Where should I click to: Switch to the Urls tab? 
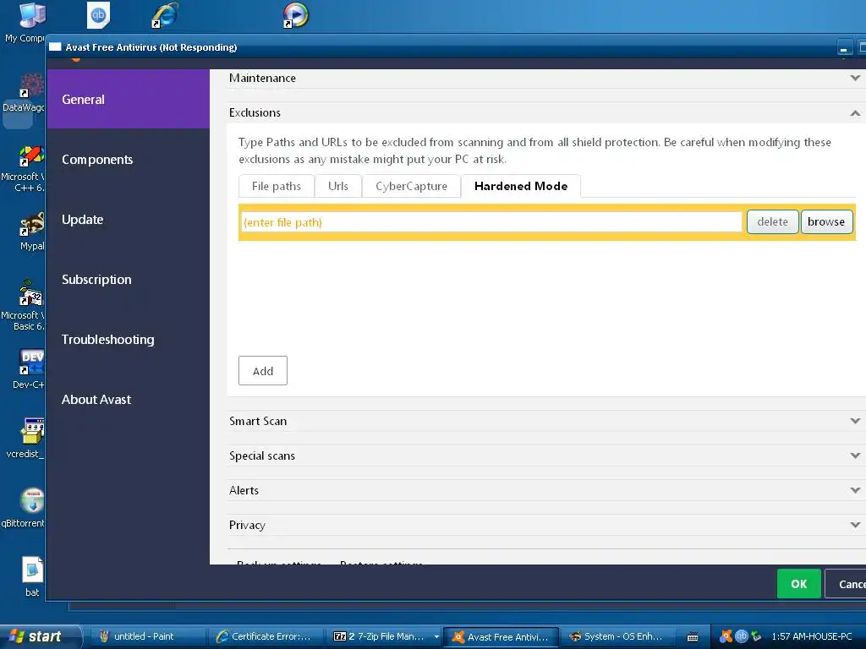tap(338, 186)
